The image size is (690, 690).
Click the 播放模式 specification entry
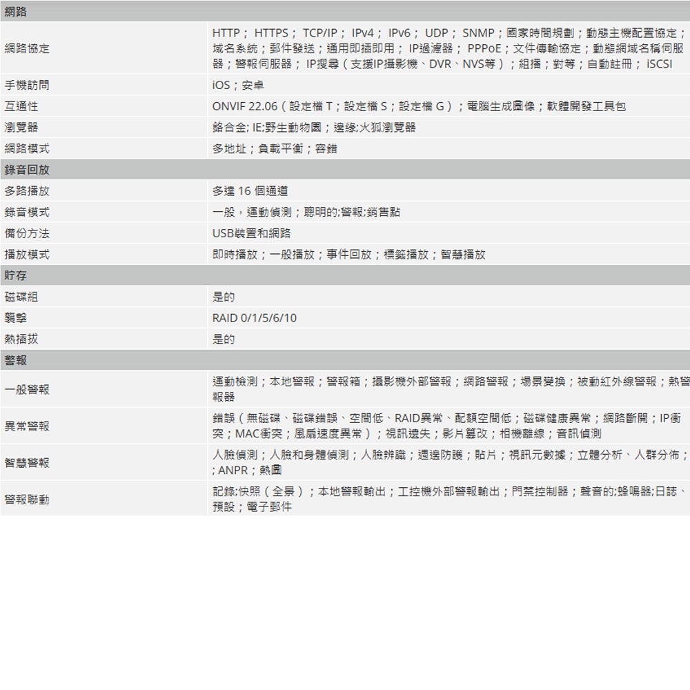click(x=21, y=254)
